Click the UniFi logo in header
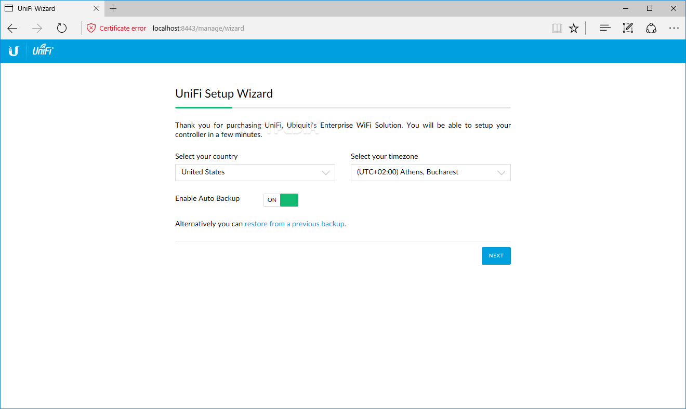This screenshot has height=409, width=686. (x=43, y=50)
